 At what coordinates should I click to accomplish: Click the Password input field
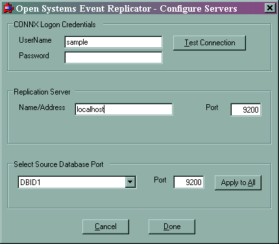114,58
